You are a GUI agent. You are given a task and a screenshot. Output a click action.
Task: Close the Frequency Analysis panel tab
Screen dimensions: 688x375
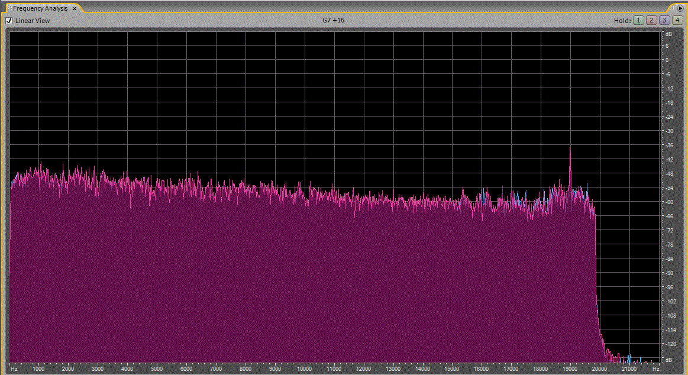(x=75, y=9)
